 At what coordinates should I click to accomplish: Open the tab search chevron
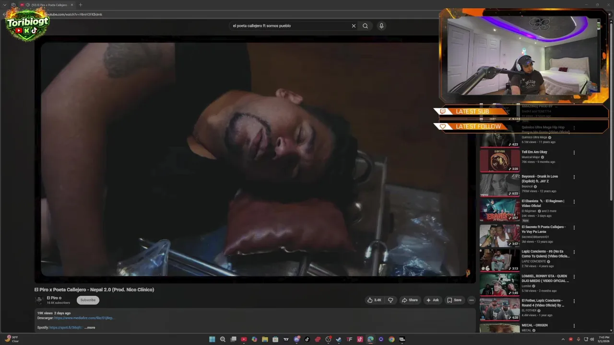(4, 5)
